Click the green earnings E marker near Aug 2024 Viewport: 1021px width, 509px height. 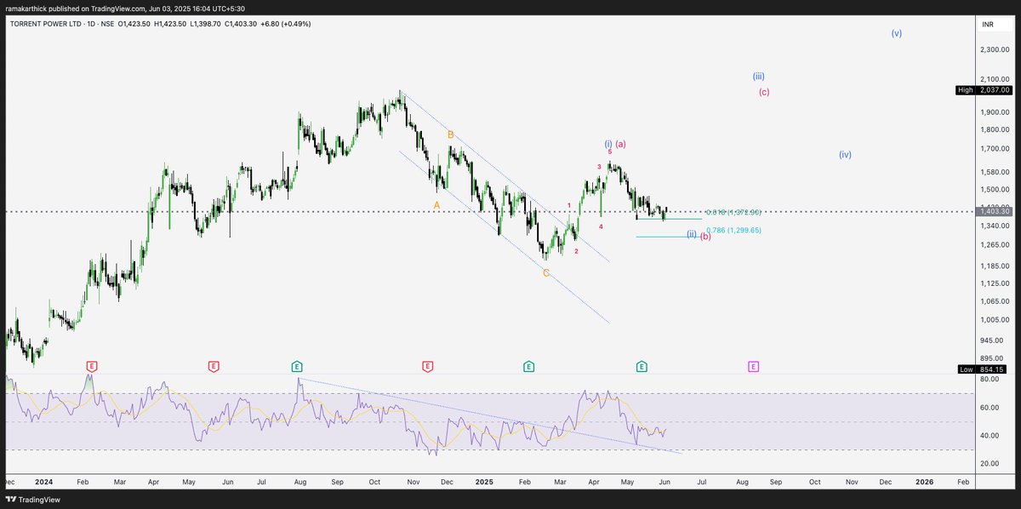[x=296, y=366]
